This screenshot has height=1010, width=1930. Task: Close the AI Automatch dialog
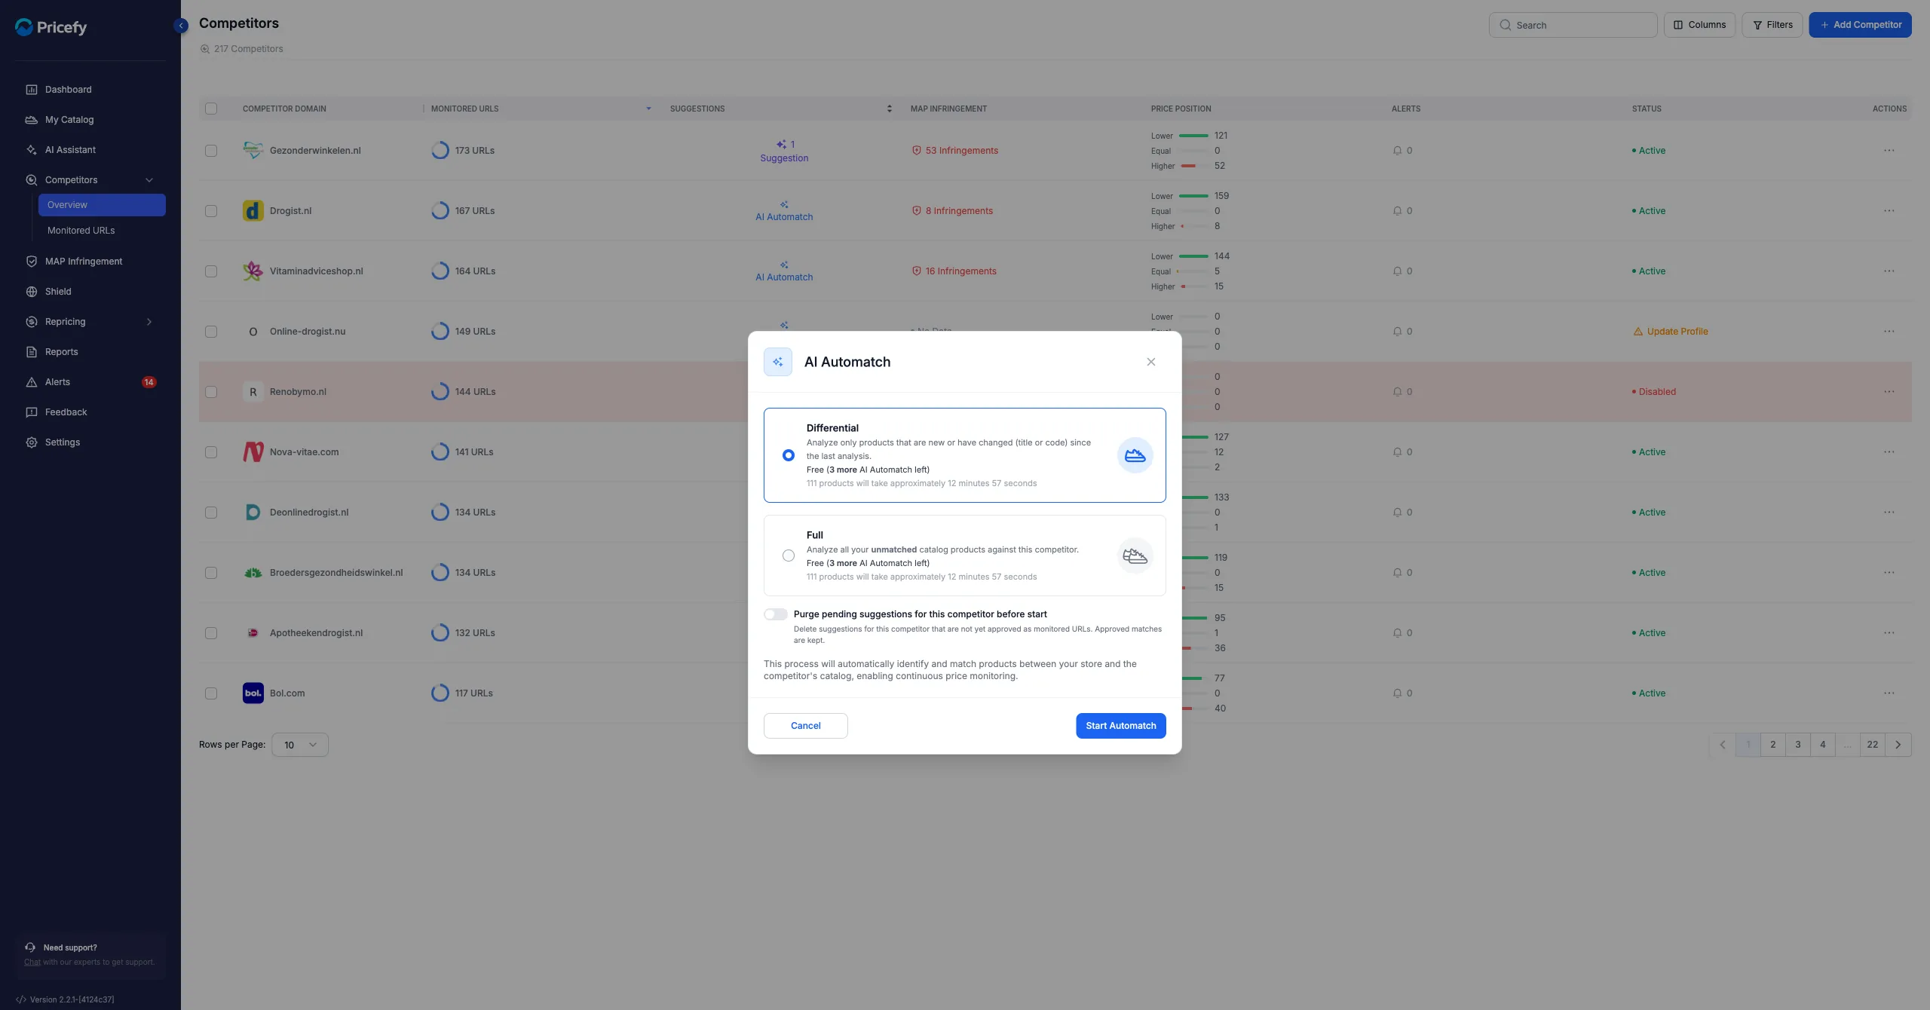(1150, 362)
